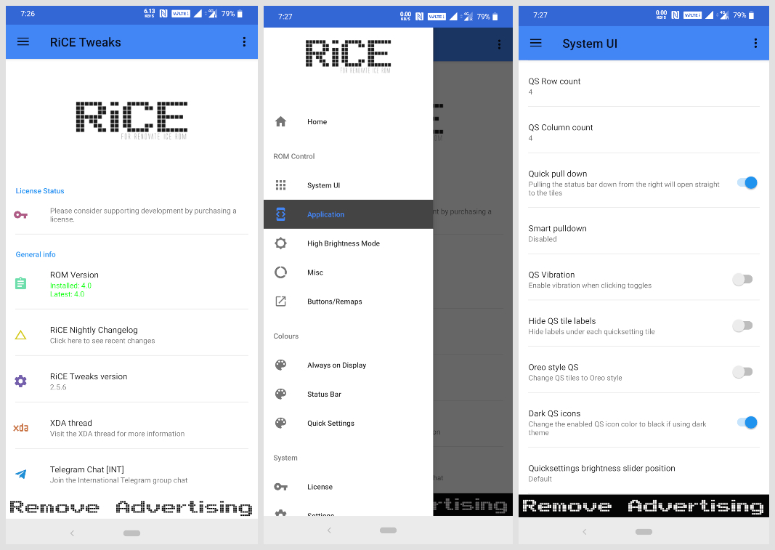
Task: Open RiCE Nightly Changelog entry
Action: pos(131,335)
